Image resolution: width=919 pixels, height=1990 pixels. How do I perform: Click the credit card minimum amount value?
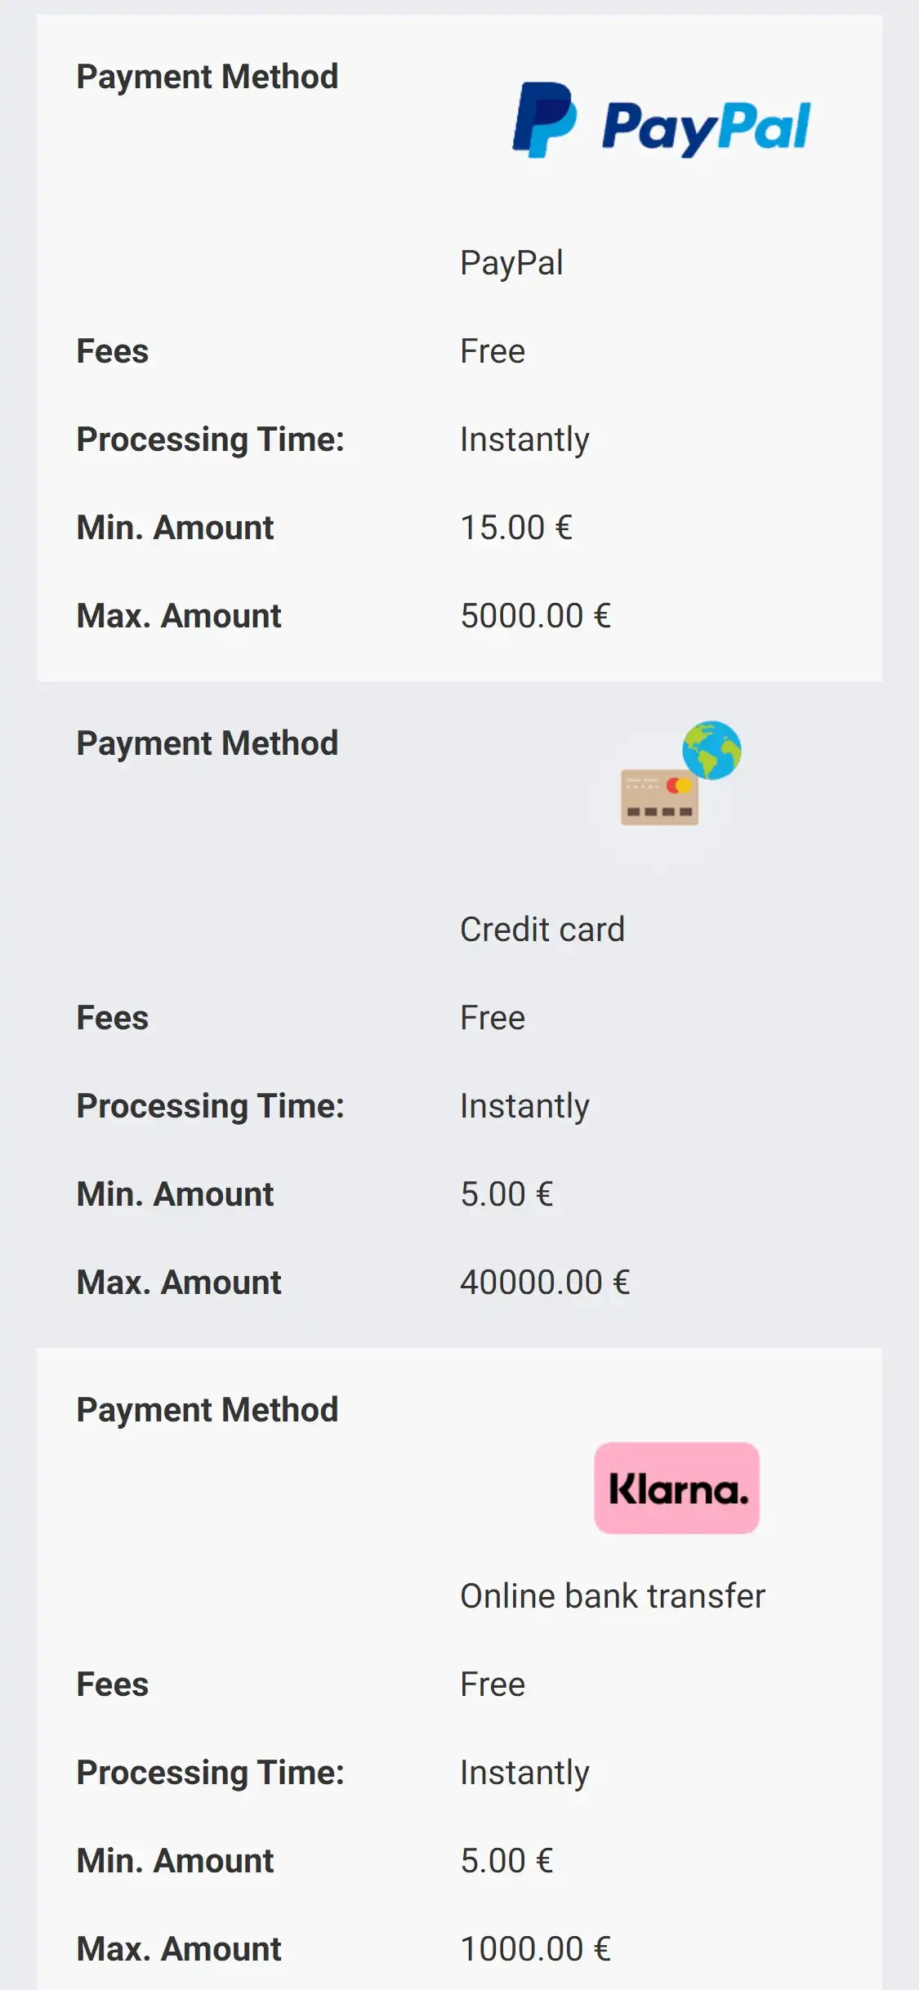click(506, 1194)
